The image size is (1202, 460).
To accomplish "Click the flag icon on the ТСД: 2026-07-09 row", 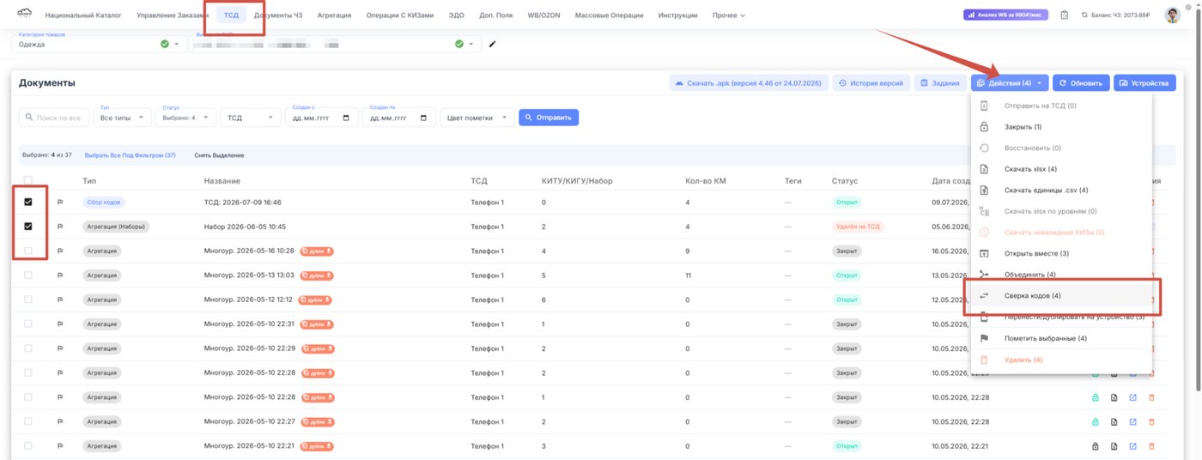I will (61, 203).
